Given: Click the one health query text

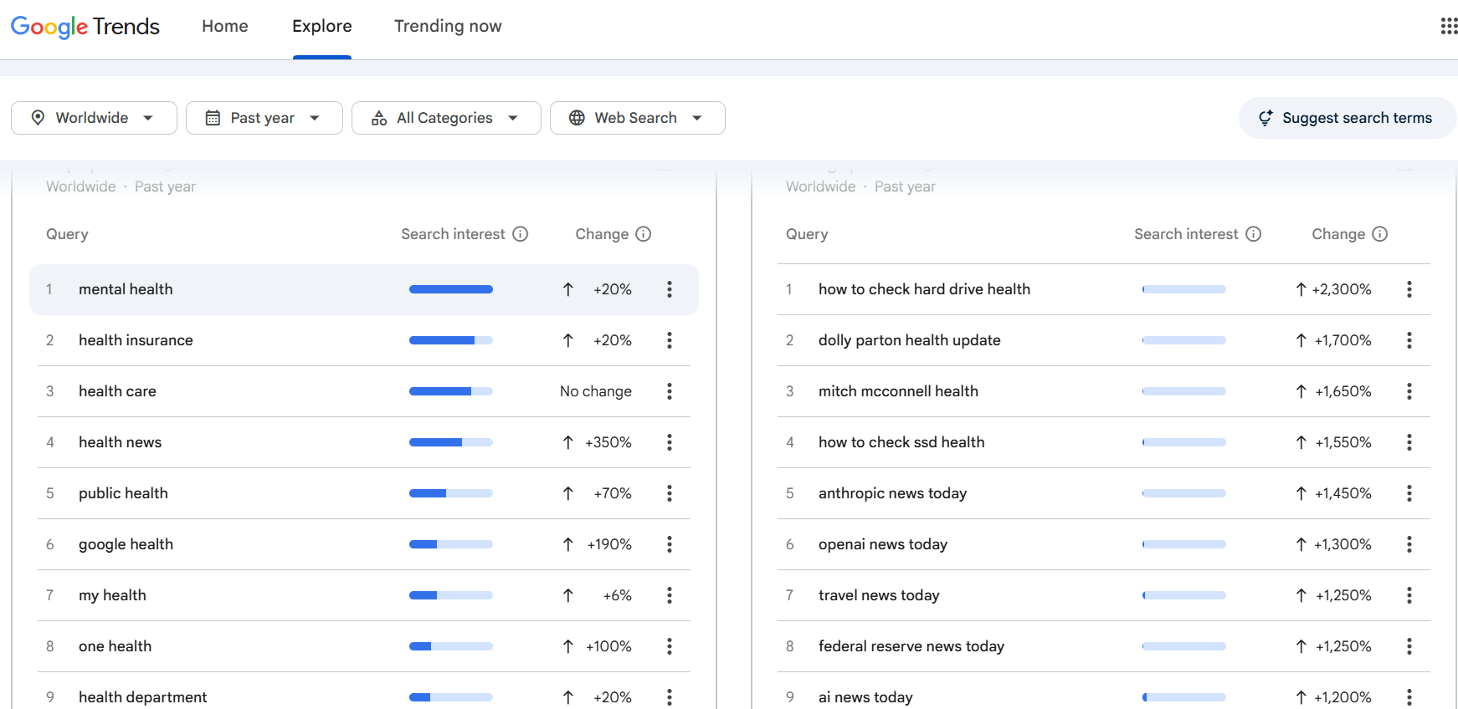Looking at the screenshot, I should pyautogui.click(x=115, y=646).
